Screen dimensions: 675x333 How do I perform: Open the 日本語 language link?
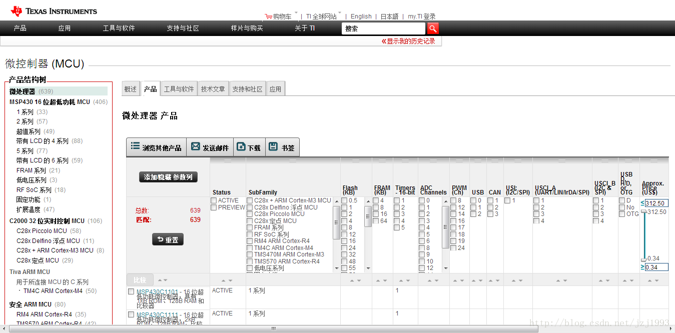click(x=389, y=16)
